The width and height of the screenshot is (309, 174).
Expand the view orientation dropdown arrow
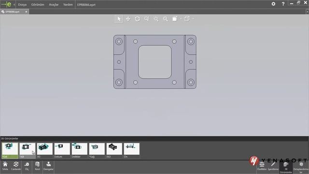[x=193, y=19]
